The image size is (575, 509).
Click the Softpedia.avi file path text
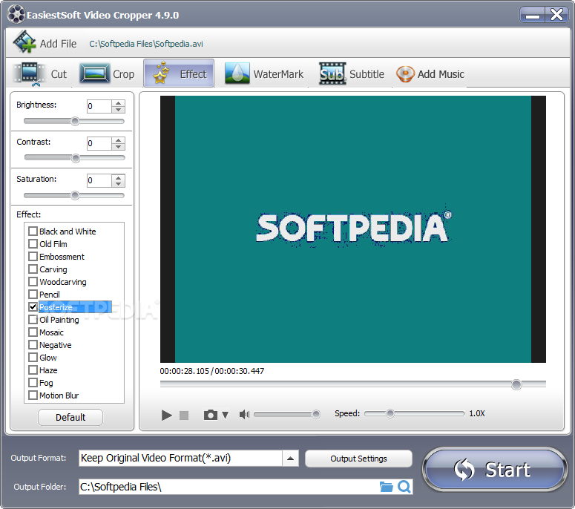coord(146,44)
